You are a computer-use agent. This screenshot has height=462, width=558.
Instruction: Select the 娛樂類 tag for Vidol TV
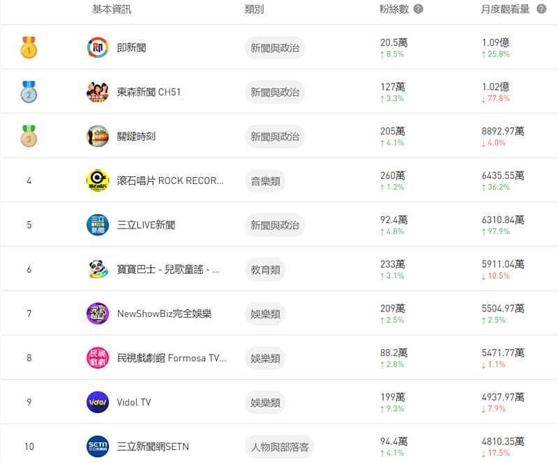(265, 402)
